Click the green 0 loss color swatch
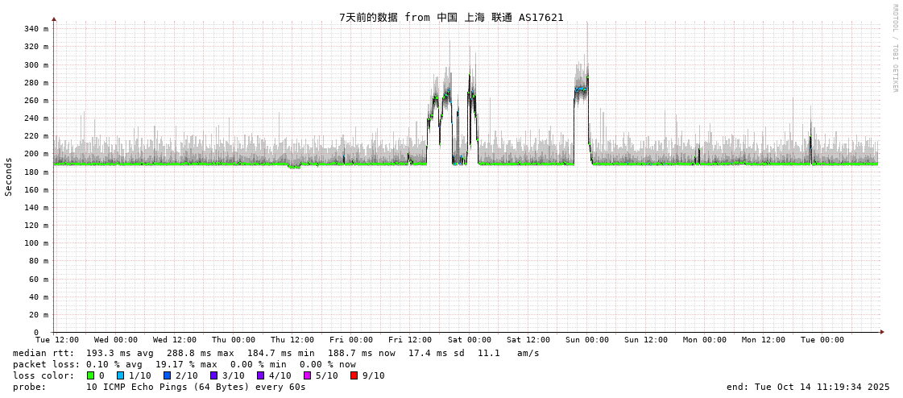This screenshot has height=398, width=903. click(x=91, y=375)
